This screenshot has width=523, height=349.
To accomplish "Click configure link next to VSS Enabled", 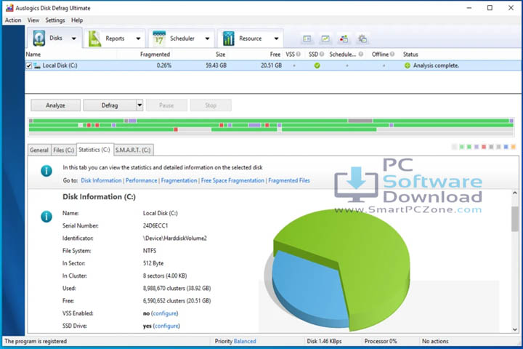I will 164,313.
